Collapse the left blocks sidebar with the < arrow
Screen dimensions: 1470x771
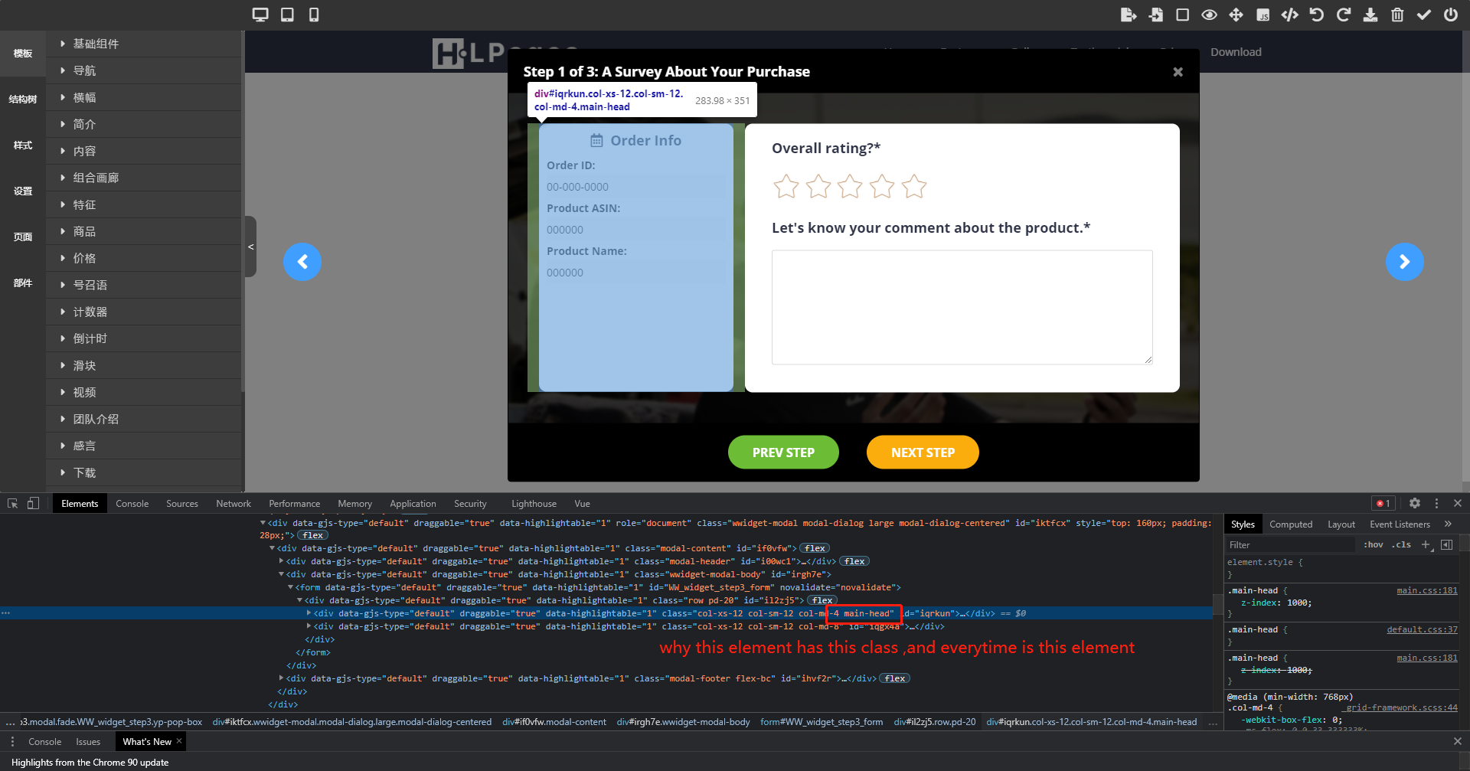click(x=250, y=247)
